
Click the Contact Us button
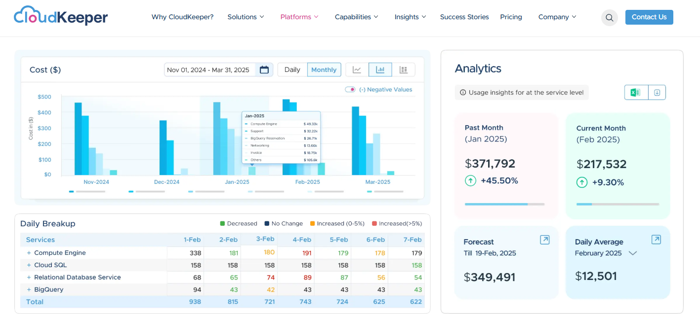[649, 17]
